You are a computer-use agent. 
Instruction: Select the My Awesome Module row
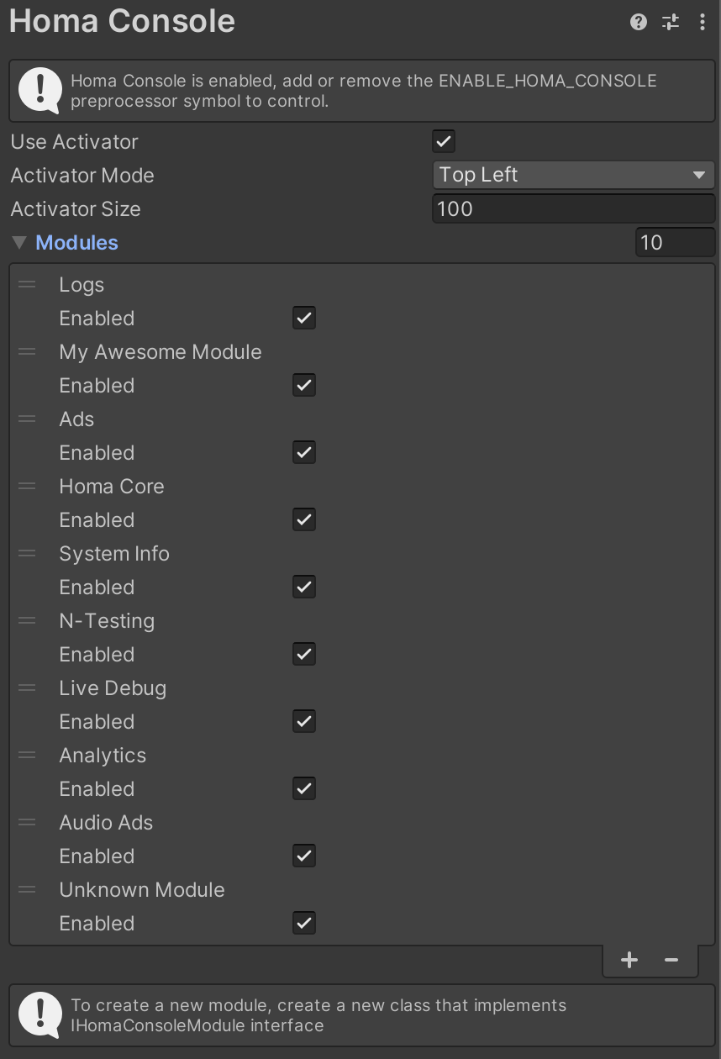pos(362,352)
